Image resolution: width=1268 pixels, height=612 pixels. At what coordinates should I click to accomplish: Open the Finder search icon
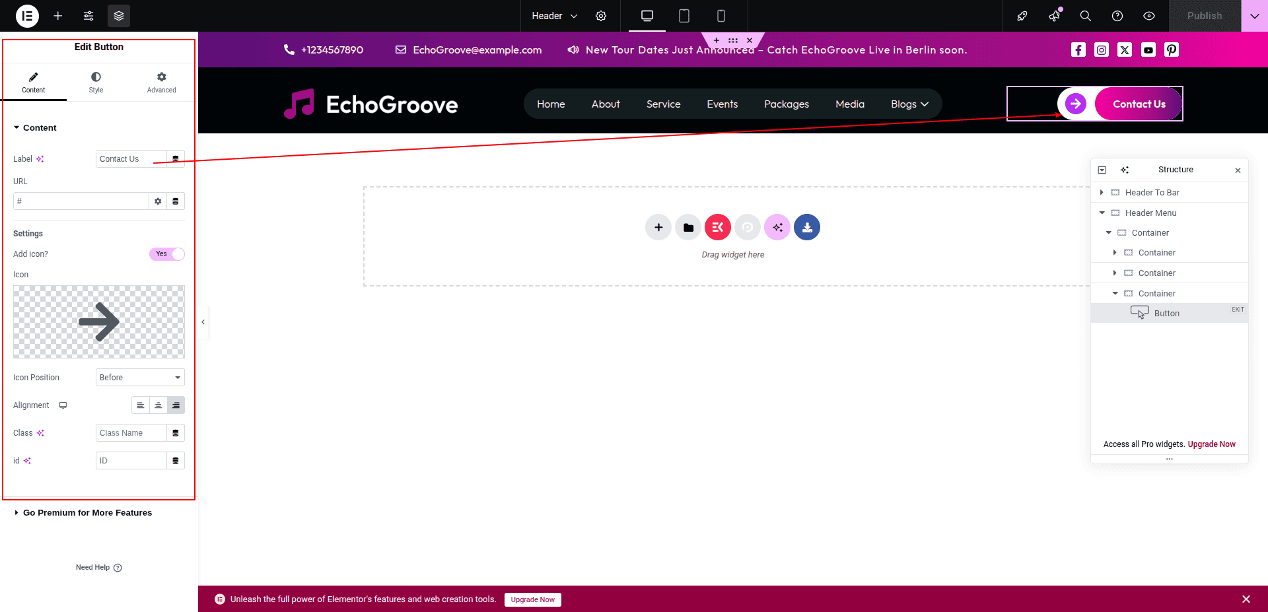[x=1085, y=16]
